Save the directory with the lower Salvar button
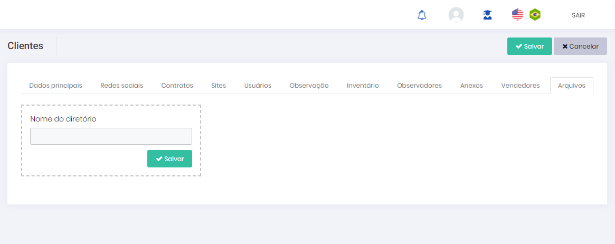615x244 pixels. click(x=169, y=158)
